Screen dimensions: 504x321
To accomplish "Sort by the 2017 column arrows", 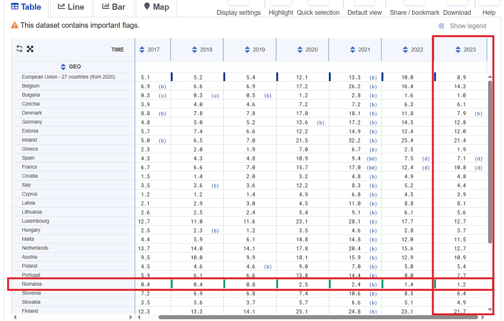I will (x=142, y=50).
